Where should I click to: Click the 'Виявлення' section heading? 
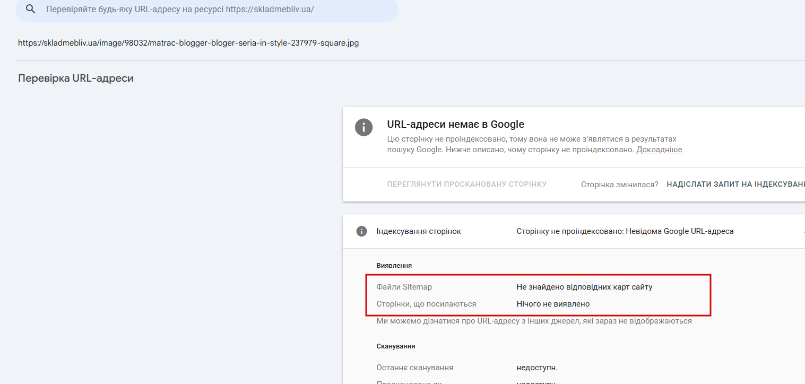394,265
